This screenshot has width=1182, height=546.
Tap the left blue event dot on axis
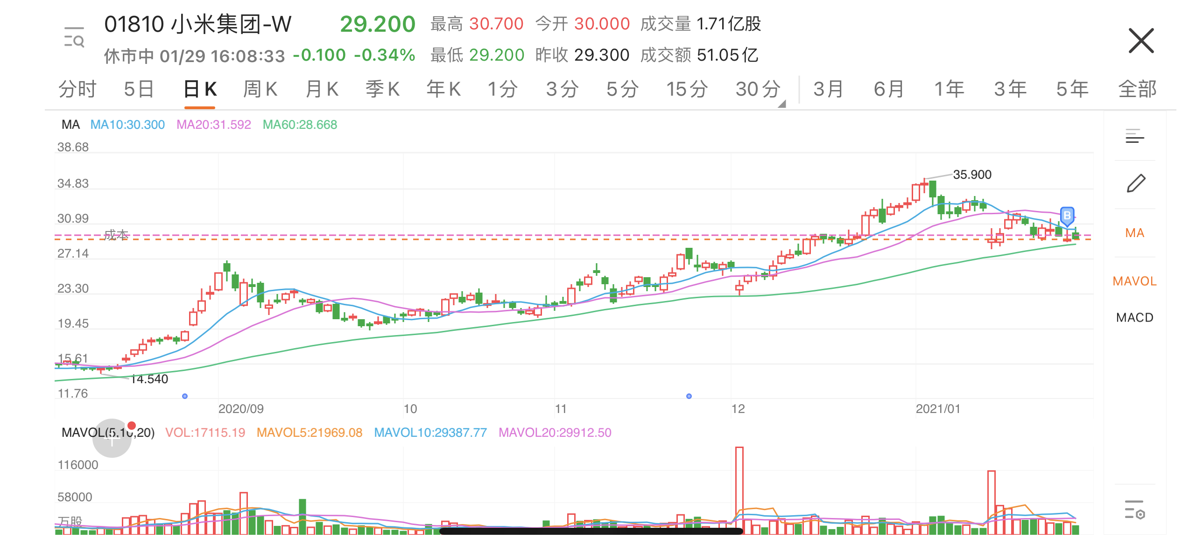[x=185, y=396]
